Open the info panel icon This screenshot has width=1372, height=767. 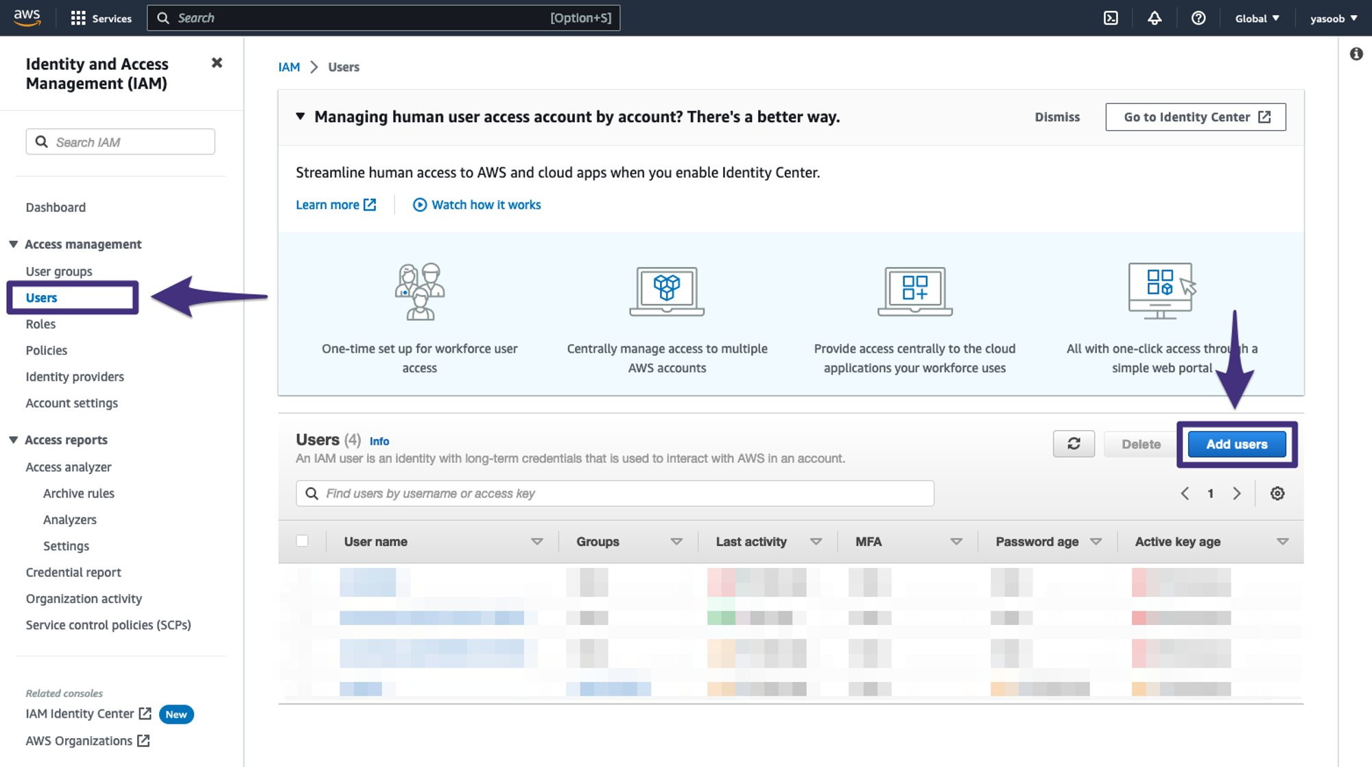(x=1356, y=54)
